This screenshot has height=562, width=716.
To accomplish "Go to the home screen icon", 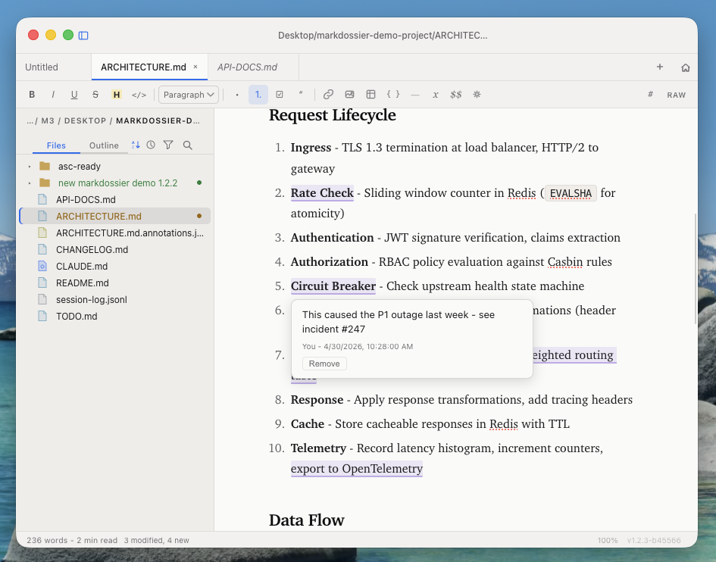I will pos(686,67).
